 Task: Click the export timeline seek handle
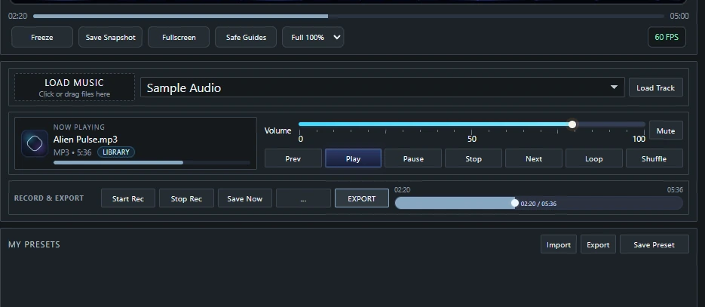tap(515, 203)
